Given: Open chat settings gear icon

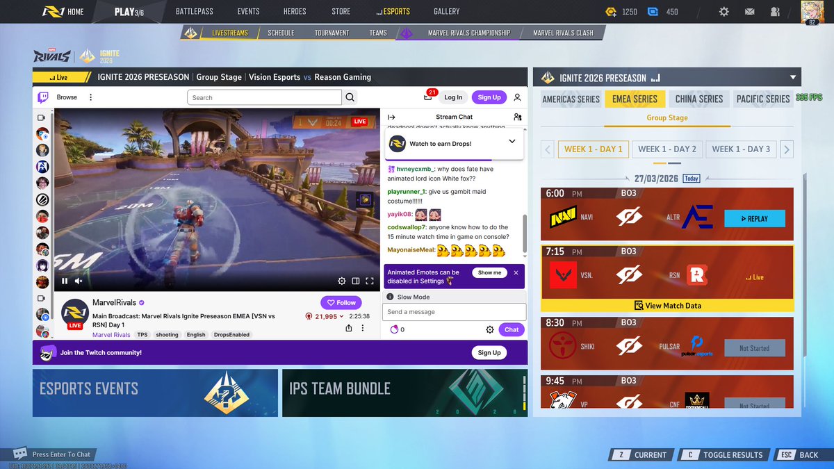Looking at the screenshot, I should pos(490,329).
